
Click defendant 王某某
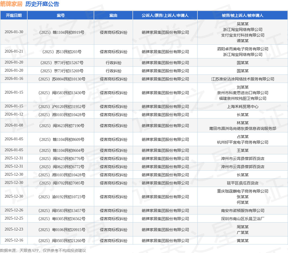(x=242, y=151)
